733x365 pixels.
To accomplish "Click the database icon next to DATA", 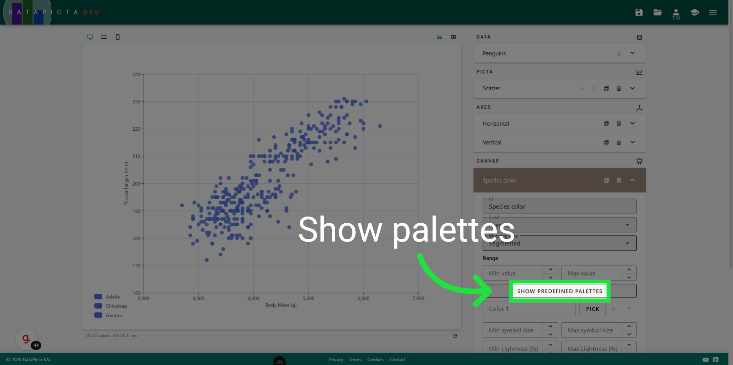I will (x=639, y=37).
